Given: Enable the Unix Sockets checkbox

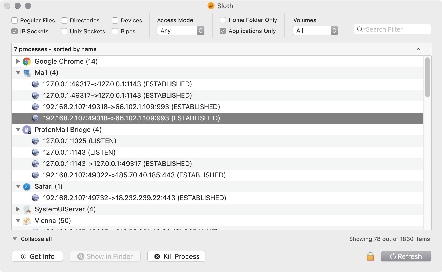Looking at the screenshot, I should (64, 31).
